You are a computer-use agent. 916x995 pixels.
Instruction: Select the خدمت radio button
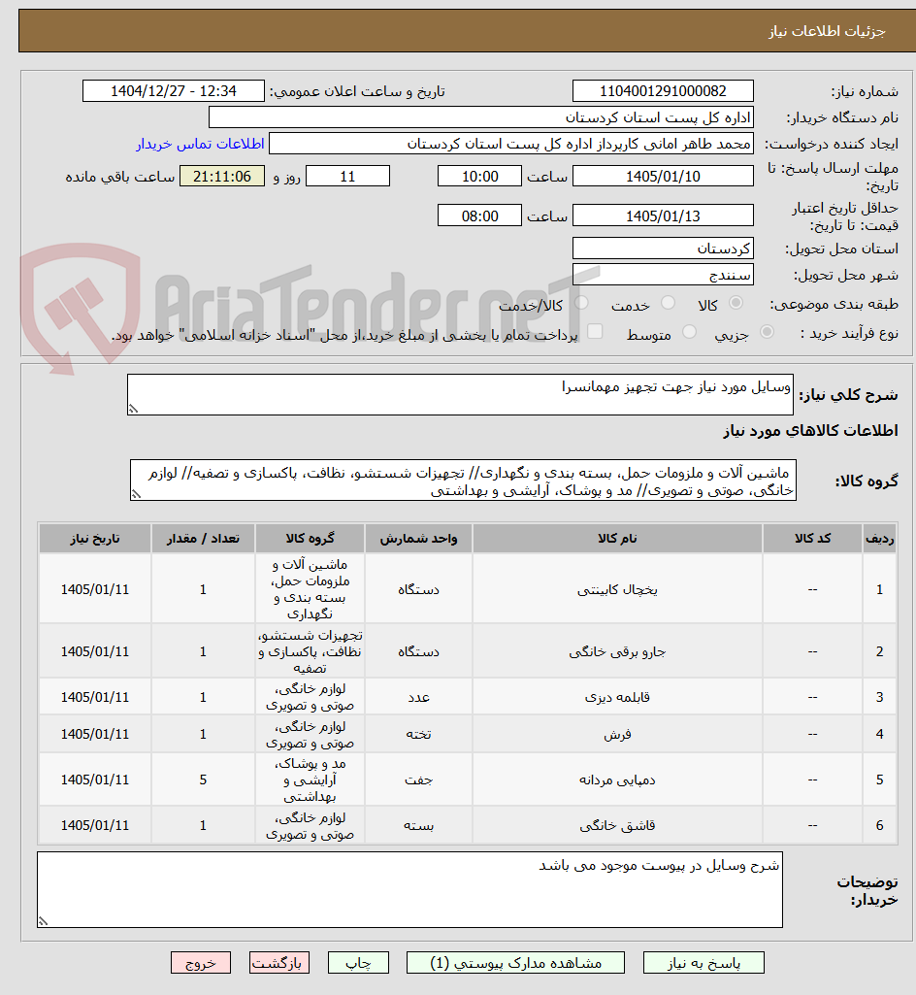coord(668,303)
